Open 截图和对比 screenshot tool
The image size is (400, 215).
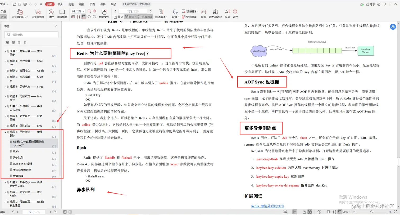coord(215,13)
